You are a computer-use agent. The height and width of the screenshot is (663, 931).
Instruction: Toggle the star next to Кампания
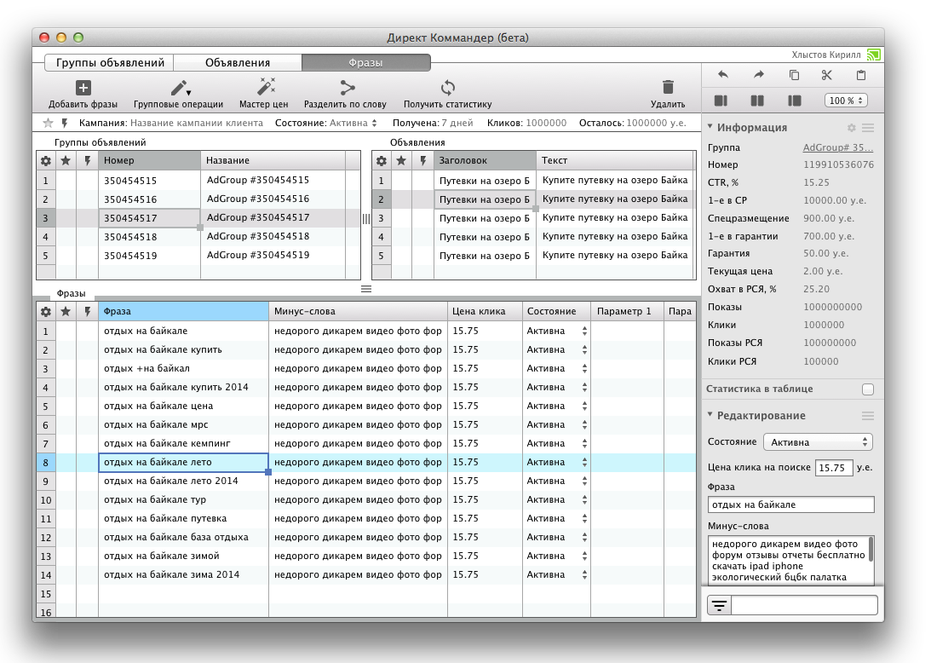coord(49,124)
